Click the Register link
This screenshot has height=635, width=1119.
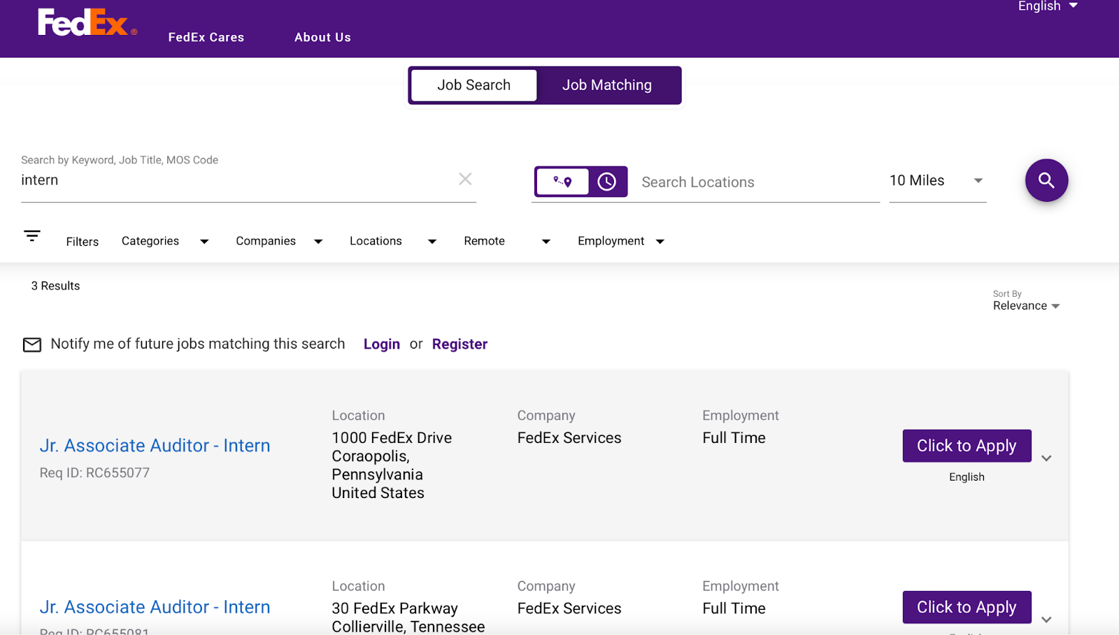pyautogui.click(x=459, y=344)
